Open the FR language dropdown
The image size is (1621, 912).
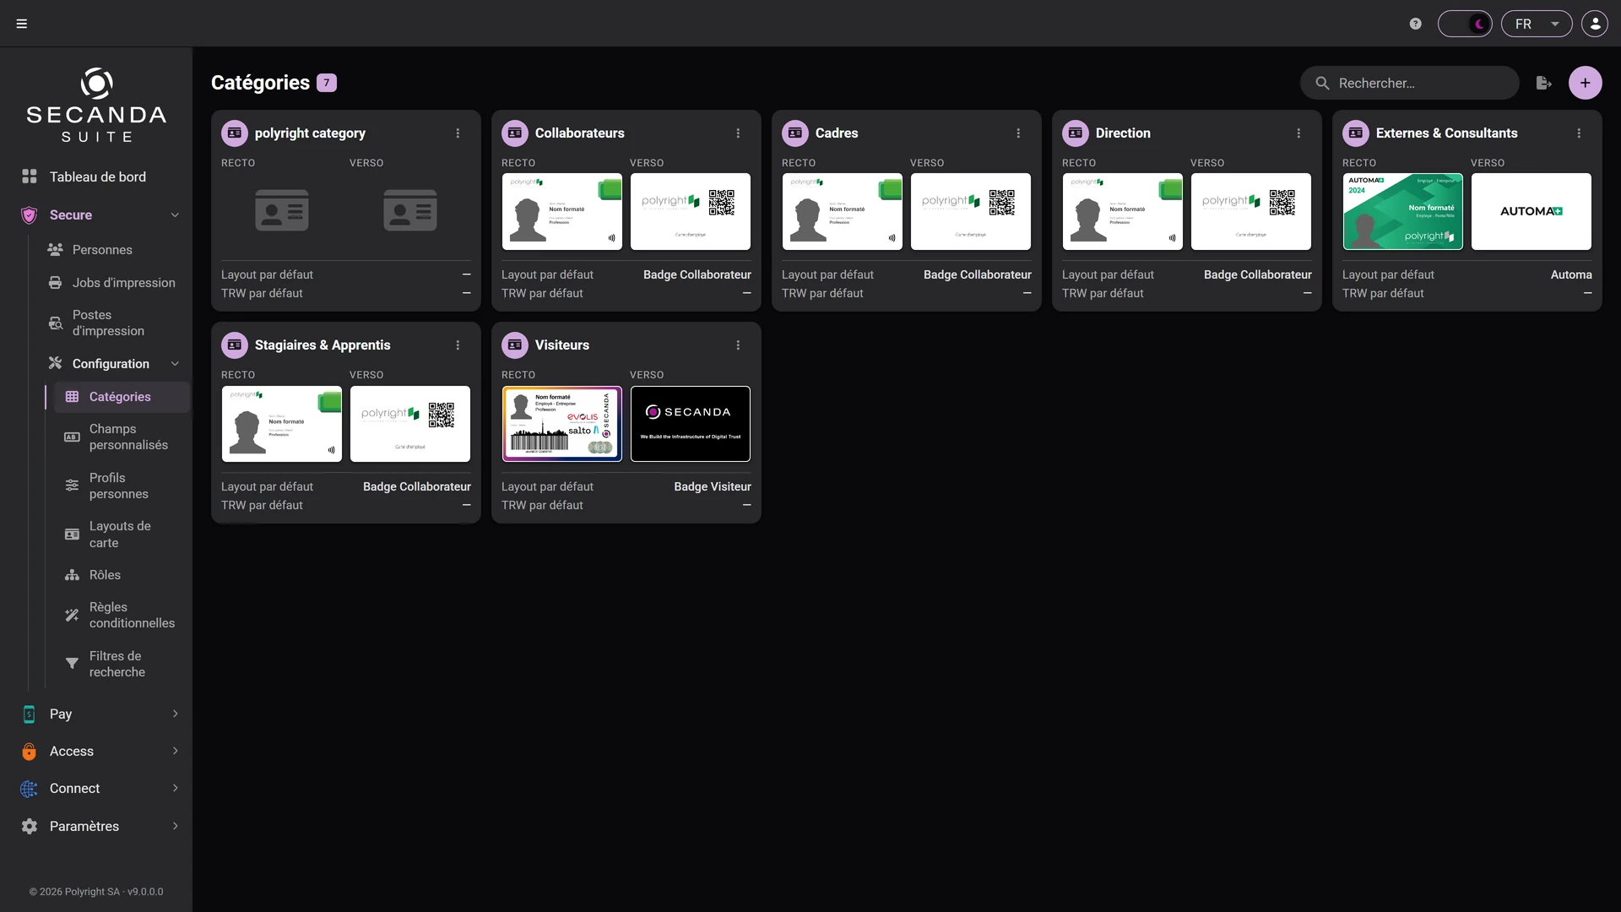[x=1537, y=24]
